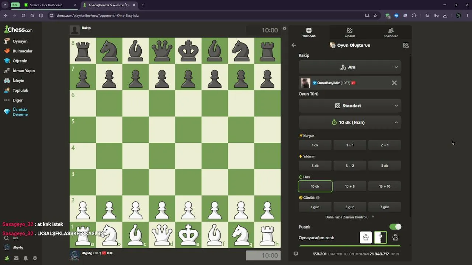Expand the Ara opponent dropdown
472x265 pixels.
[350, 67]
